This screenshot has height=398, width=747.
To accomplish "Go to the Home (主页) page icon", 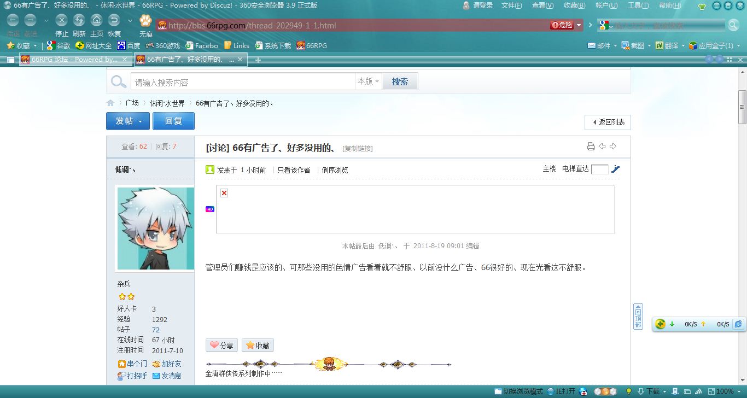I will [x=97, y=21].
